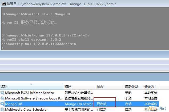Click the connecting to: 127.0.0.1:2222/admin line

[x=39, y=44]
